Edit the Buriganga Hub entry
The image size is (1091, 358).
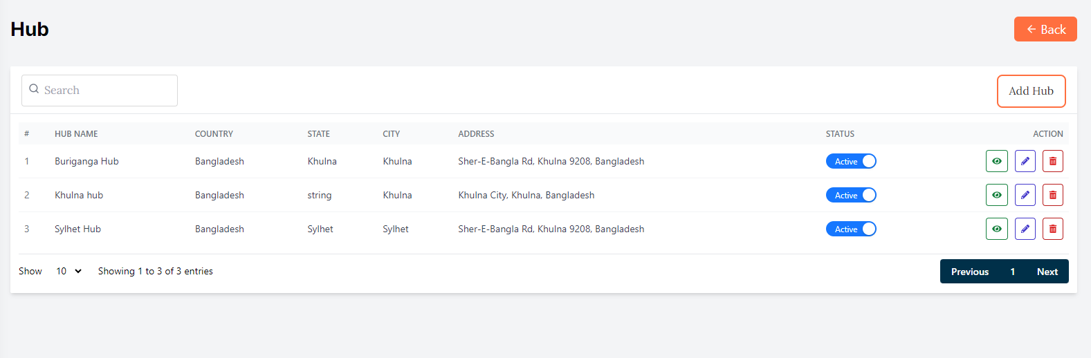pos(1025,161)
